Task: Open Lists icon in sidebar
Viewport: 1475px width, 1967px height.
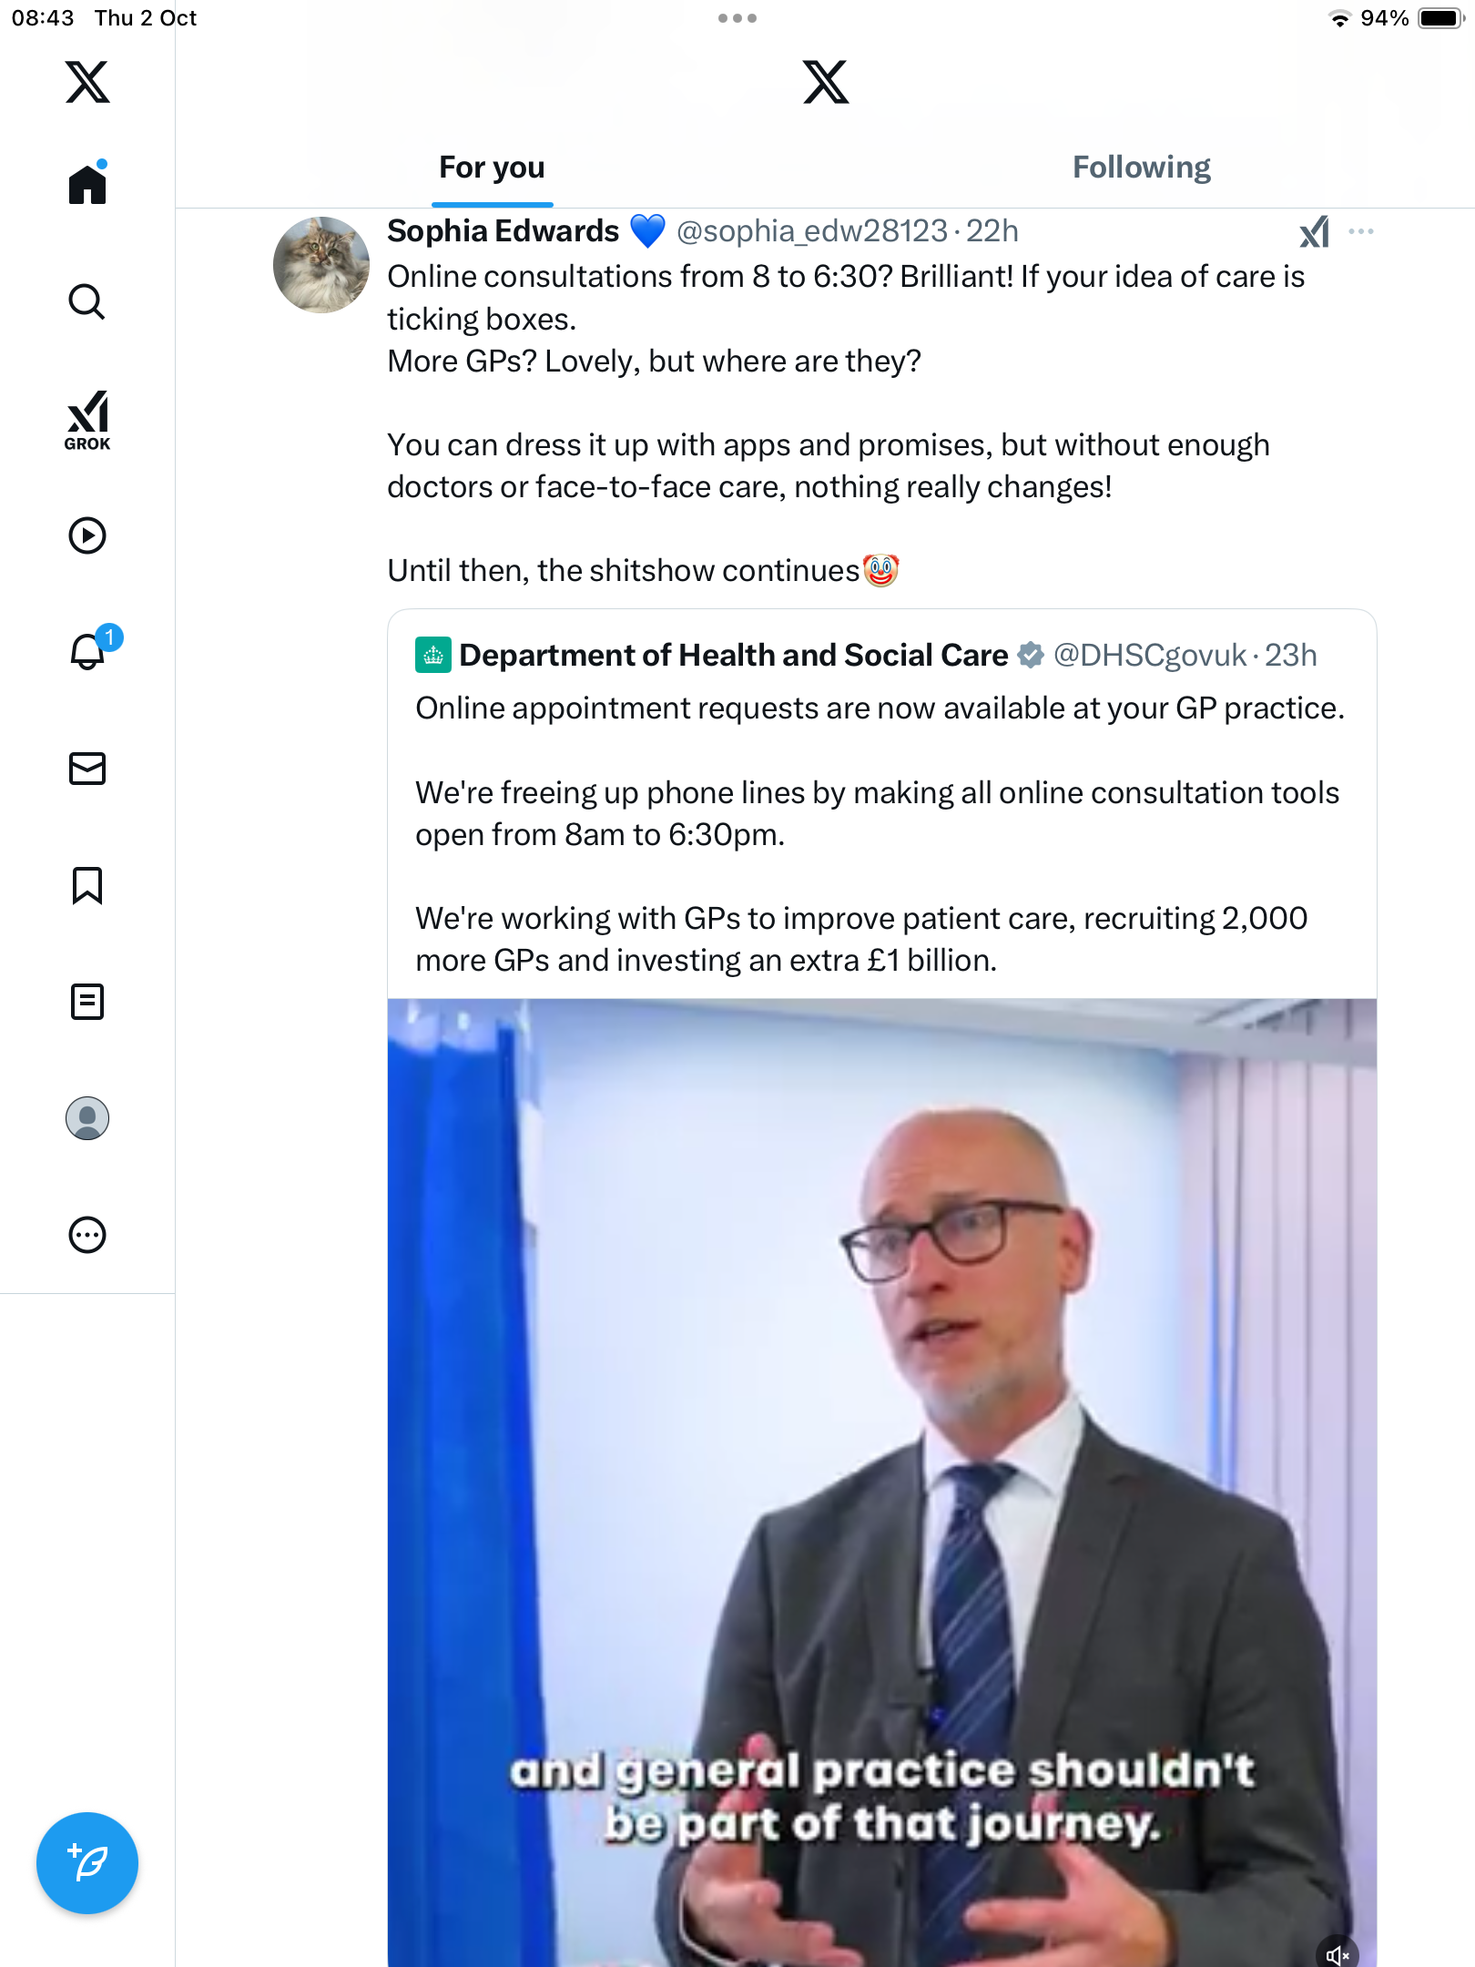Action: pos(87,1002)
